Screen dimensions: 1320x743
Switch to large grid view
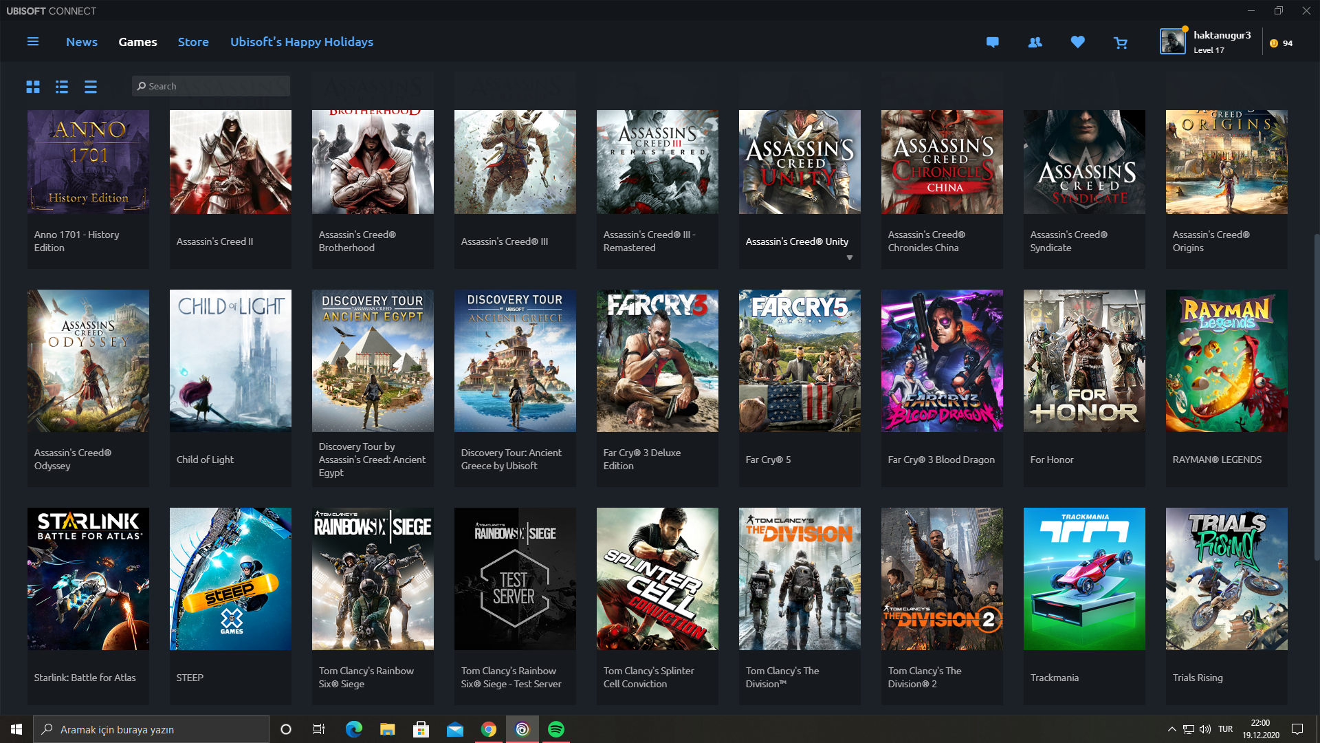pos(33,87)
